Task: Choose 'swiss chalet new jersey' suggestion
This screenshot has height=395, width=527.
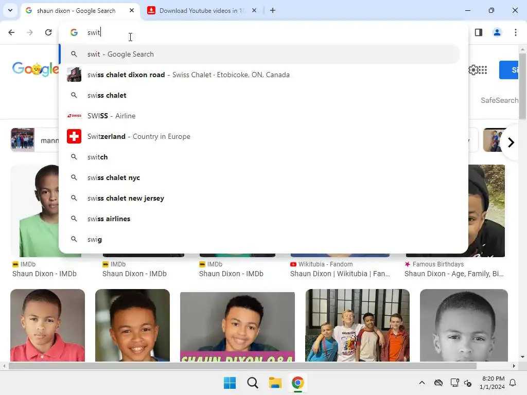Action: 259,198
